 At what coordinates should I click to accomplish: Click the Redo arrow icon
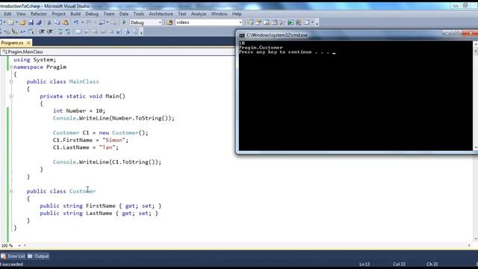[x=89, y=22]
